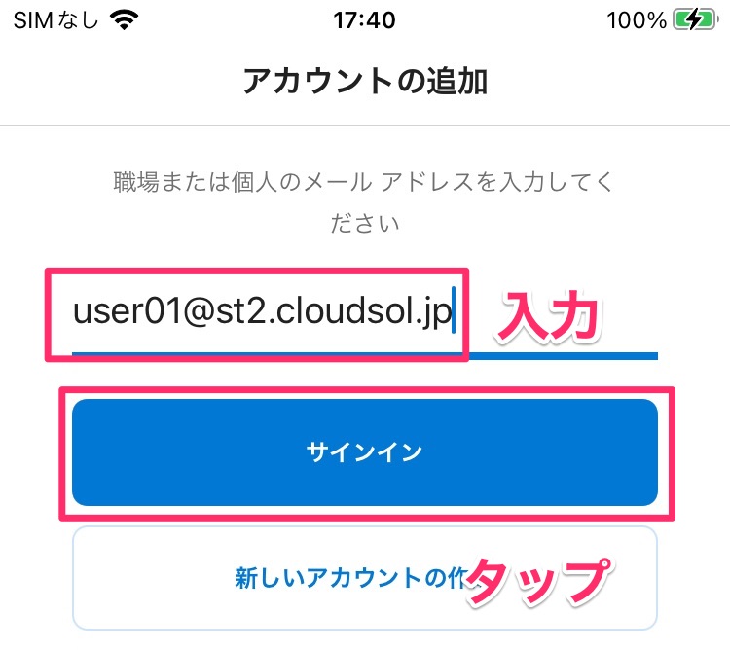
Task: Tap the pink タップ annotation label
Action: (x=539, y=582)
